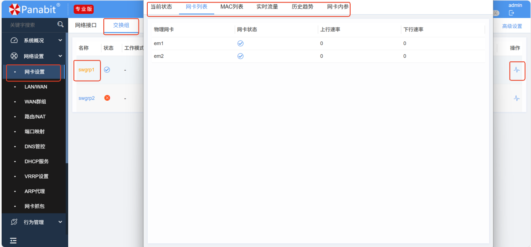Image resolution: width=531 pixels, height=247 pixels.
Task: Click the Panabit umbrella logo
Action: click(14, 9)
